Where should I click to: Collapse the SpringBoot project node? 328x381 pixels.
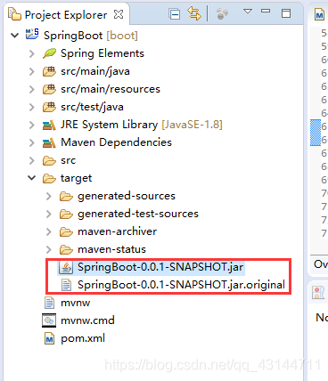click(14, 36)
